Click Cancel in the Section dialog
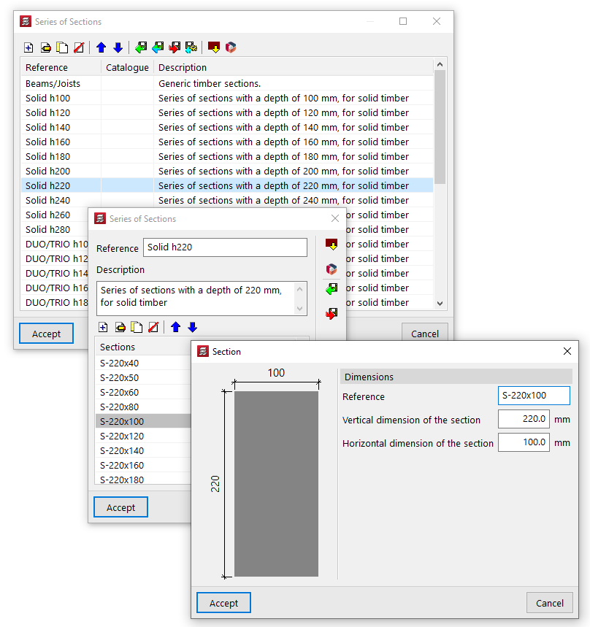This screenshot has width=590, height=627. [x=550, y=603]
